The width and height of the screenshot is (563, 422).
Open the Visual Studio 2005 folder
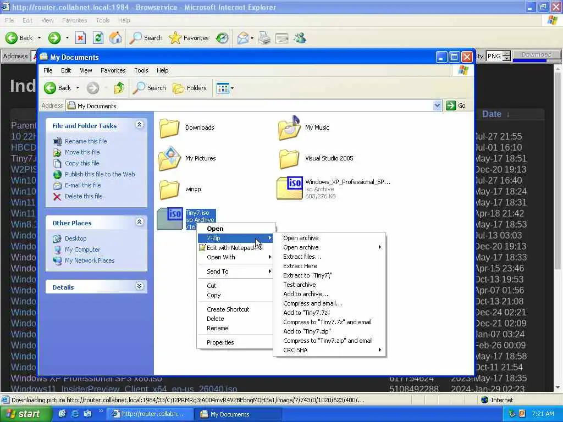[x=289, y=159]
